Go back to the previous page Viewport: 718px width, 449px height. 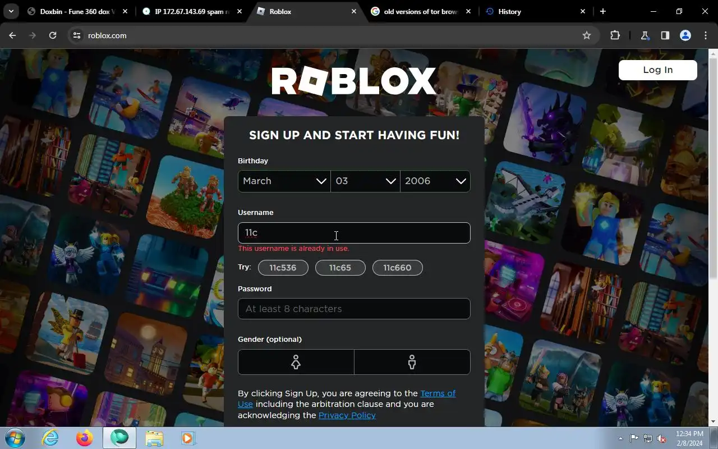click(12, 35)
